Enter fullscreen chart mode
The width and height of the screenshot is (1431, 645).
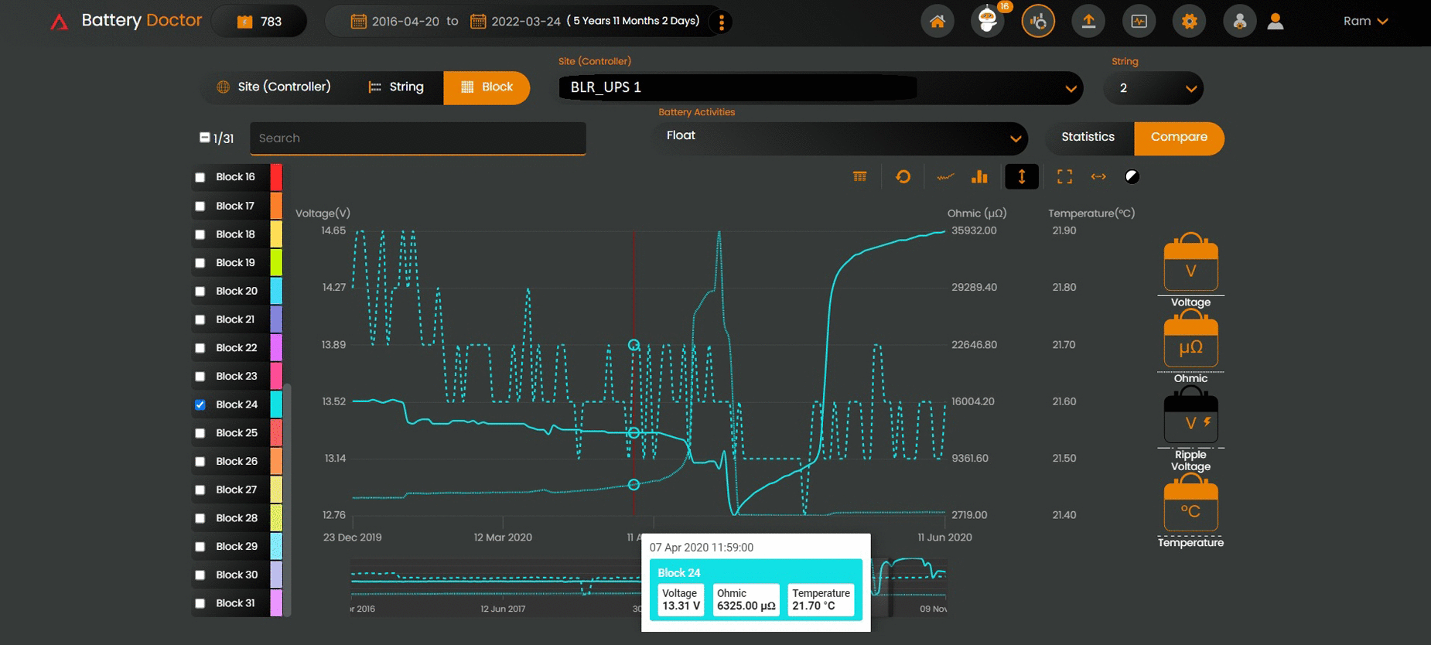1064,177
